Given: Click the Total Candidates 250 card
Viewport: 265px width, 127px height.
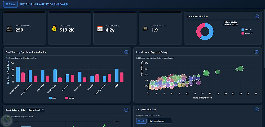Looking at the screenshot, I should tap(24, 28).
